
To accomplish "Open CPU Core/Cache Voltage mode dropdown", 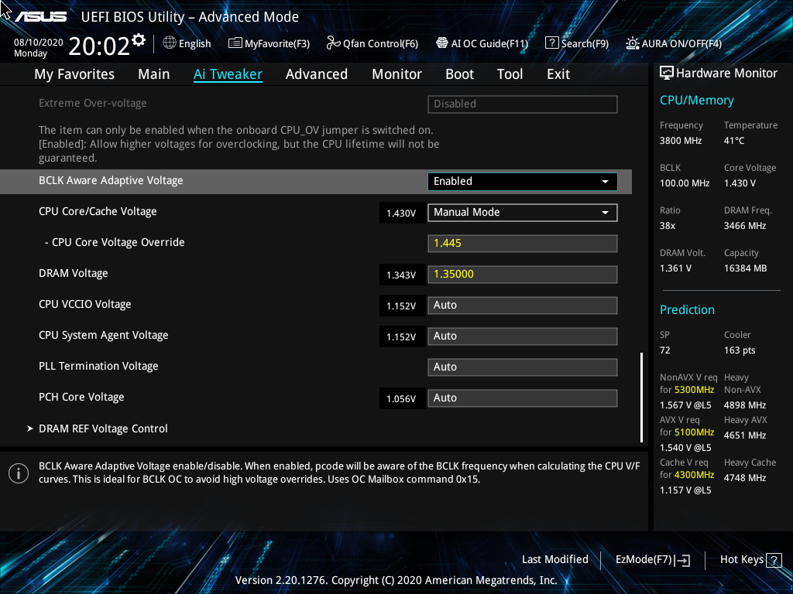I will pyautogui.click(x=523, y=213).
